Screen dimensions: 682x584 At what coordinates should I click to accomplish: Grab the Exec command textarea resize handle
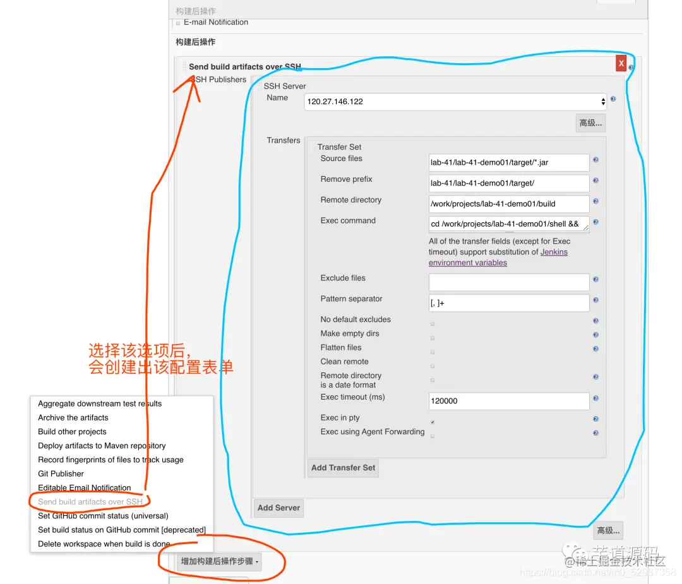(x=586, y=228)
